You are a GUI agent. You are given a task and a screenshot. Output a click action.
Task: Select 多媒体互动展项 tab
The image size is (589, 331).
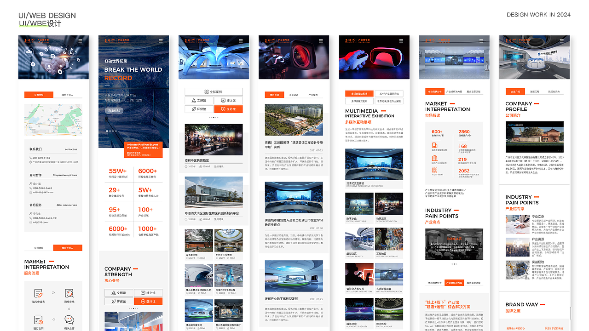point(359,93)
